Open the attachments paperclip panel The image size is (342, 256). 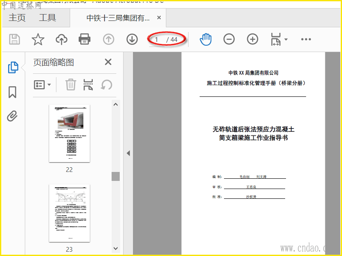[12, 116]
